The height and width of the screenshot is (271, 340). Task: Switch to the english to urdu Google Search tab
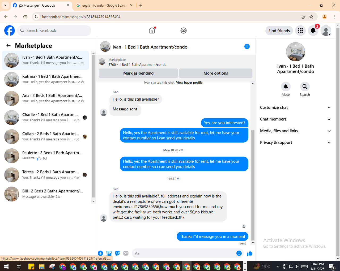pos(104,5)
